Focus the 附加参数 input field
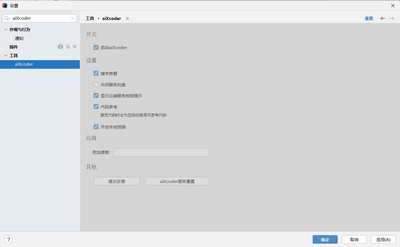 point(162,152)
